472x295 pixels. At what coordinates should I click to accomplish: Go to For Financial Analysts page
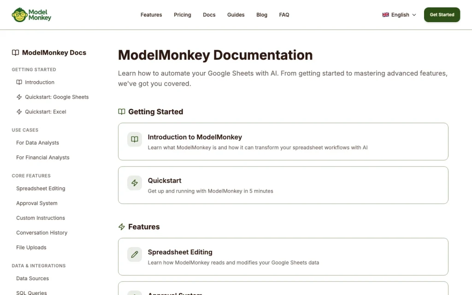click(x=43, y=158)
